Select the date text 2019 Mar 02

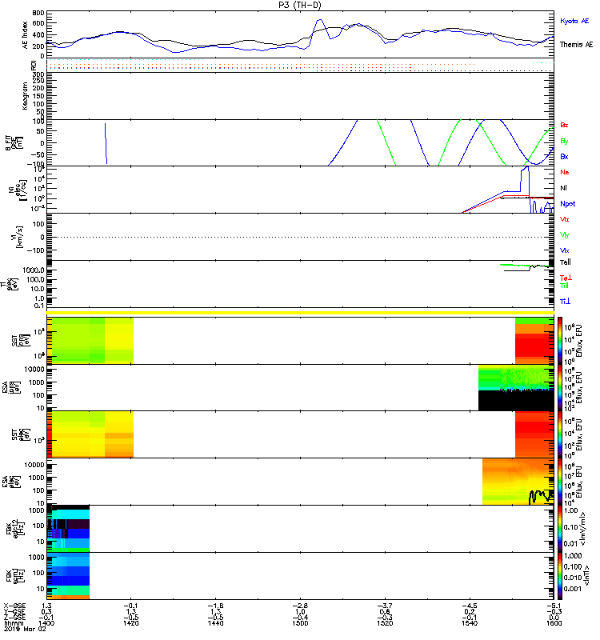25,629
